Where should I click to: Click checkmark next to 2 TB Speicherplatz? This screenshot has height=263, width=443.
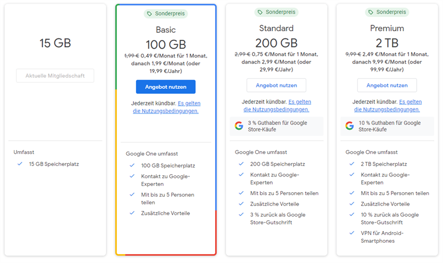pos(351,164)
